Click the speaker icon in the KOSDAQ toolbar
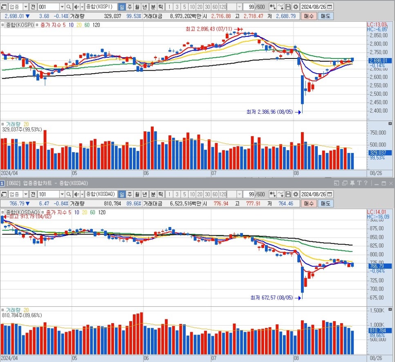395x362 pixels. [76, 194]
